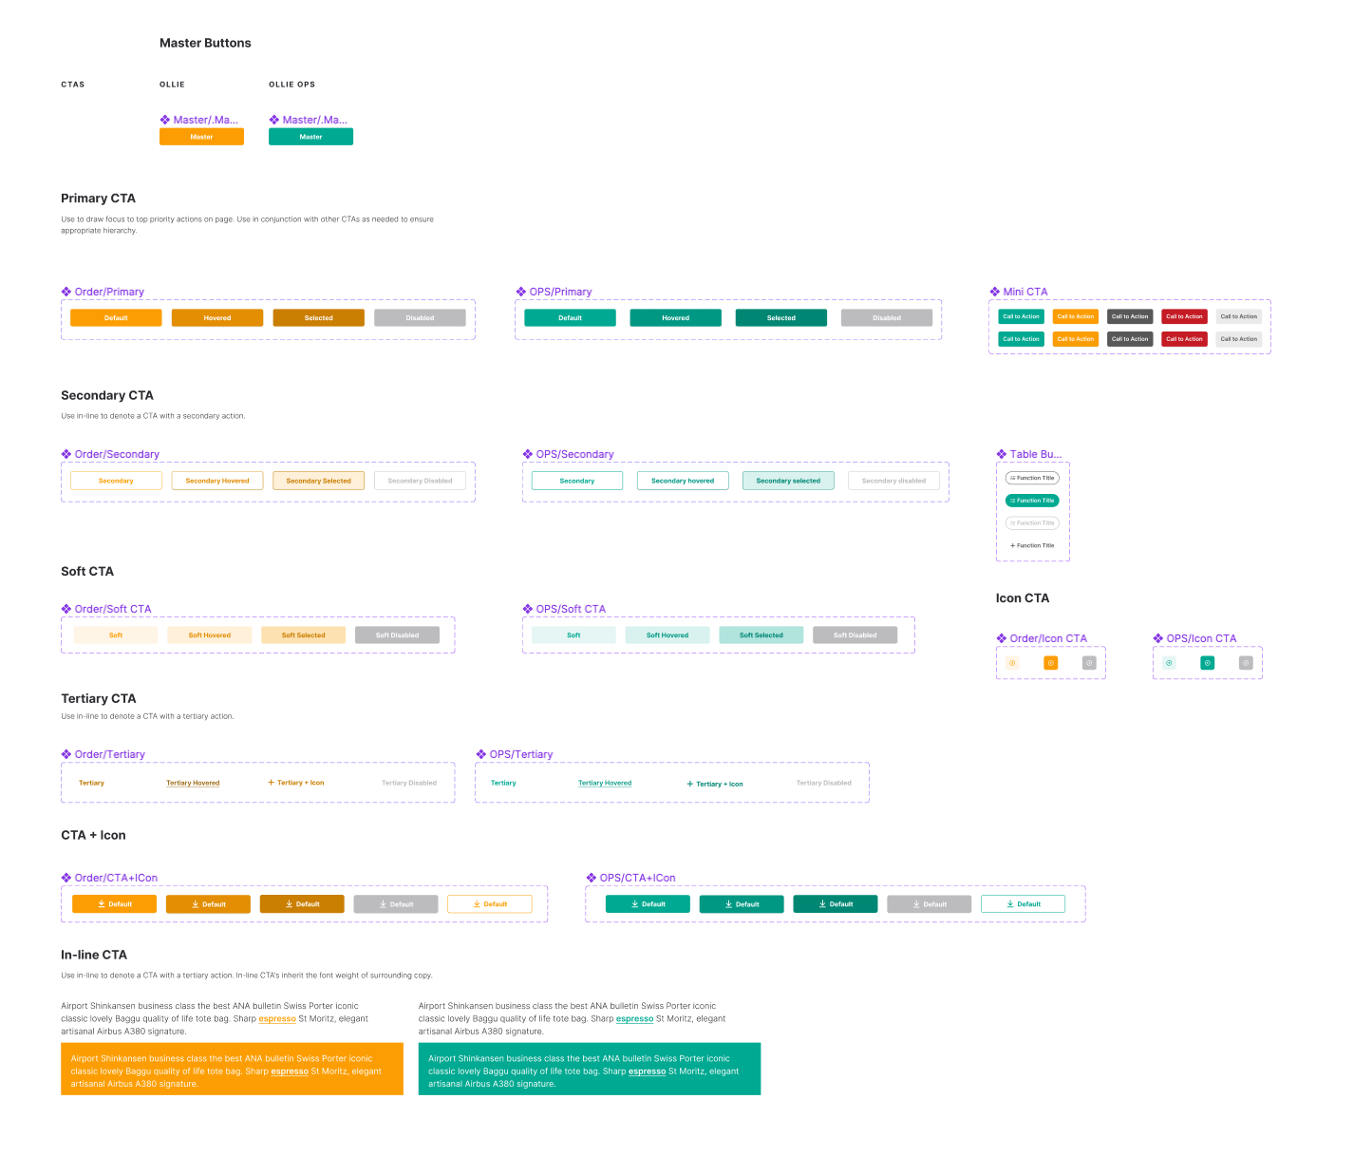Click the teal Master button under OLLIE OPS

click(x=310, y=137)
